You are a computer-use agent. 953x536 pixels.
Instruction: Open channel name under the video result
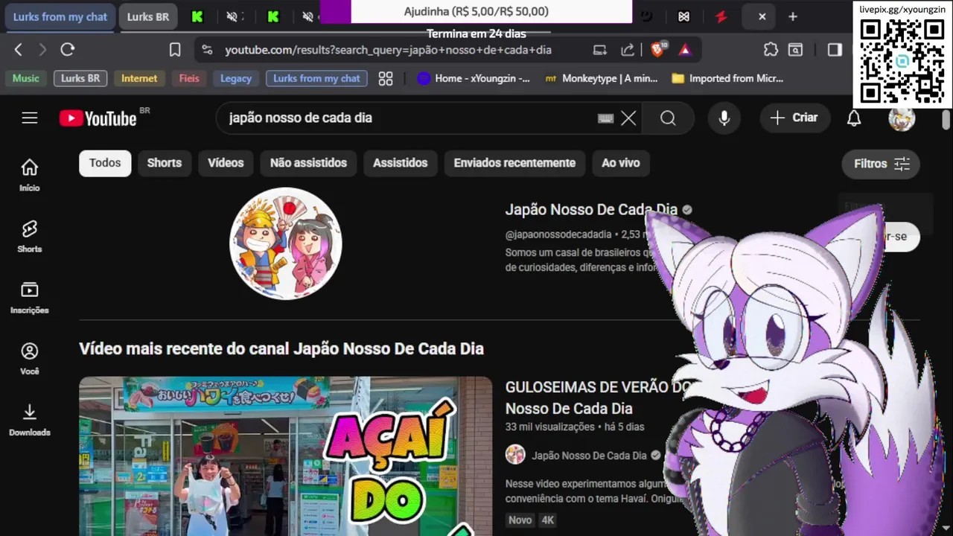(589, 456)
